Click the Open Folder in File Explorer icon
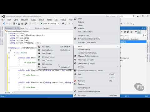This screenshot has width=150, height=112. pos(75,91)
